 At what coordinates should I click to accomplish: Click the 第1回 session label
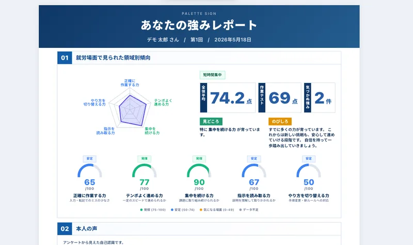point(197,40)
